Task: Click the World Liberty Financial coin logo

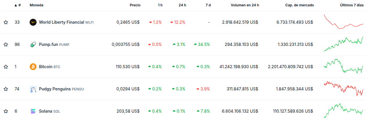Action: [x=33, y=22]
